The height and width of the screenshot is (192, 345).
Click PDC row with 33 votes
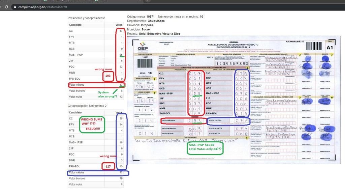click(96, 66)
